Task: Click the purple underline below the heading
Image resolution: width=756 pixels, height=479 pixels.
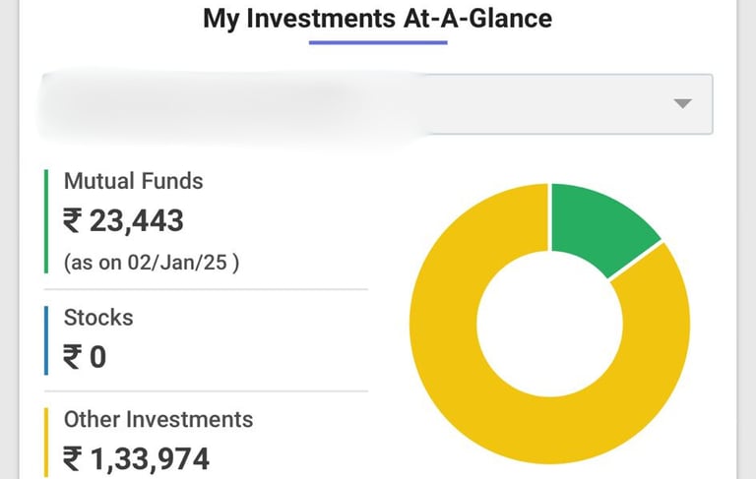Action: coord(378,42)
